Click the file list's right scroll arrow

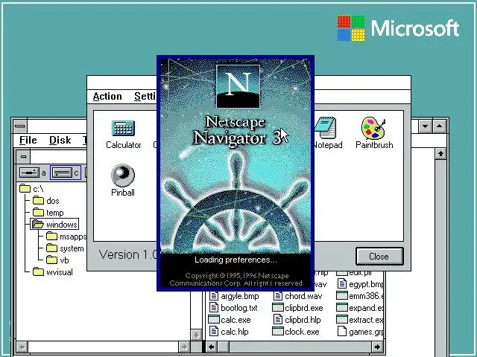[377, 347]
